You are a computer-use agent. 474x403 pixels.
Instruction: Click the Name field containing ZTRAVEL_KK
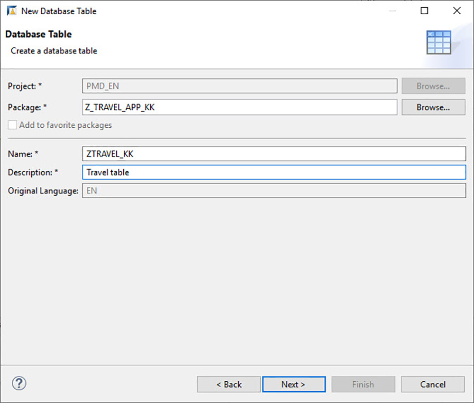click(x=237, y=153)
